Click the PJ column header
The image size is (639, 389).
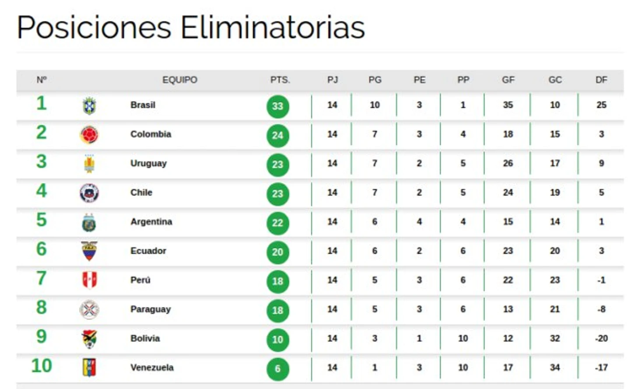(x=333, y=80)
